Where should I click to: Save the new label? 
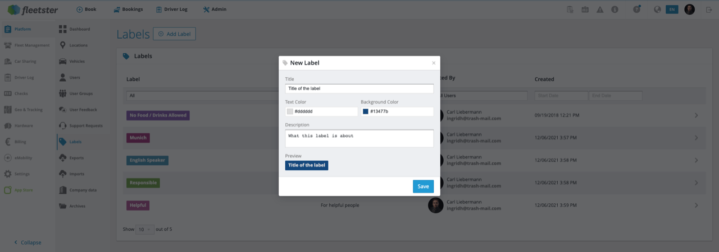pos(423,186)
